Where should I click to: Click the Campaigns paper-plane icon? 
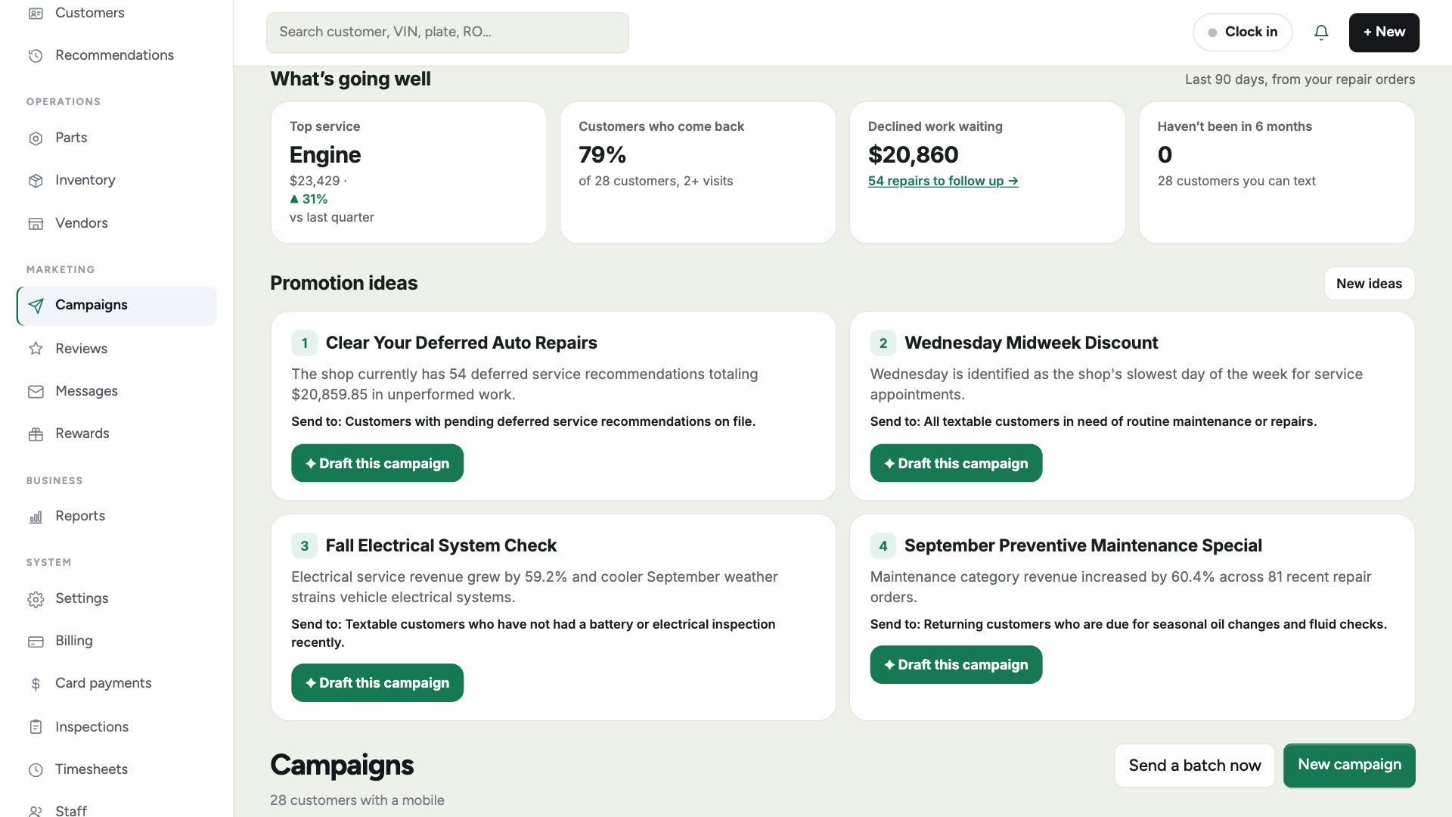pos(36,305)
